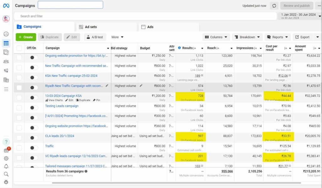322x188 pixels.
Task: Open the Meta logo home link
Action: [x=6, y=6]
